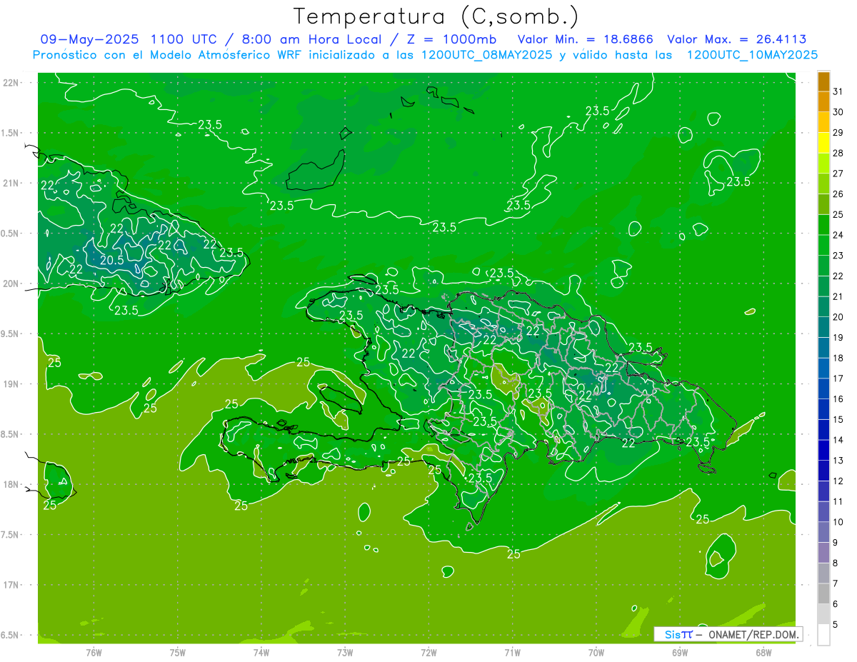Click the "Valor Min. = 18.6866" value
Image resolution: width=857 pixels, height=662 pixels.
coord(586,39)
